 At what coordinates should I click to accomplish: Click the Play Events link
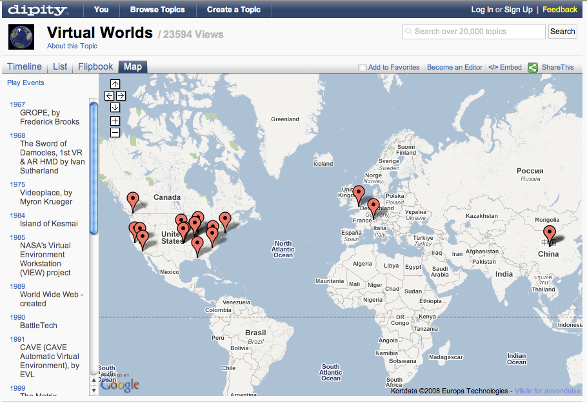26,83
